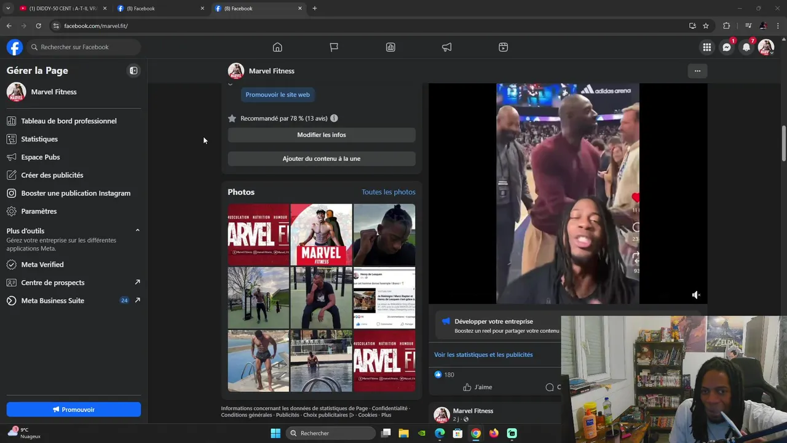
Task: Open Marvel Fitness post author name link
Action: [x=473, y=411]
